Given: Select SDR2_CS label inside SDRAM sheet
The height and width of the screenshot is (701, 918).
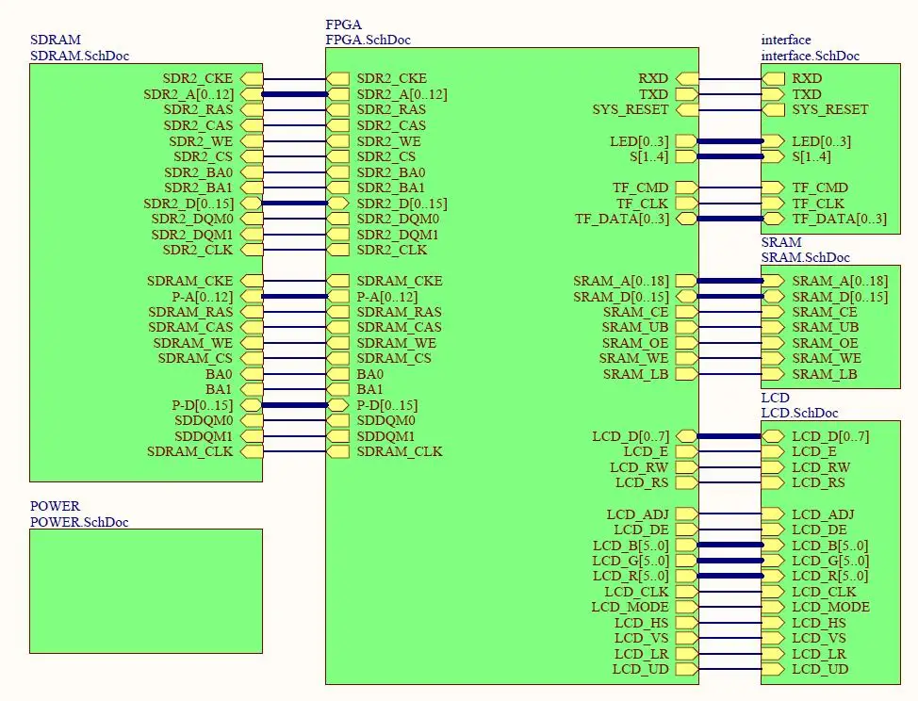Looking at the screenshot, I should click(x=204, y=156).
